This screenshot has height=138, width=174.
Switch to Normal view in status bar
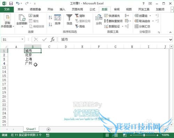point(107,135)
